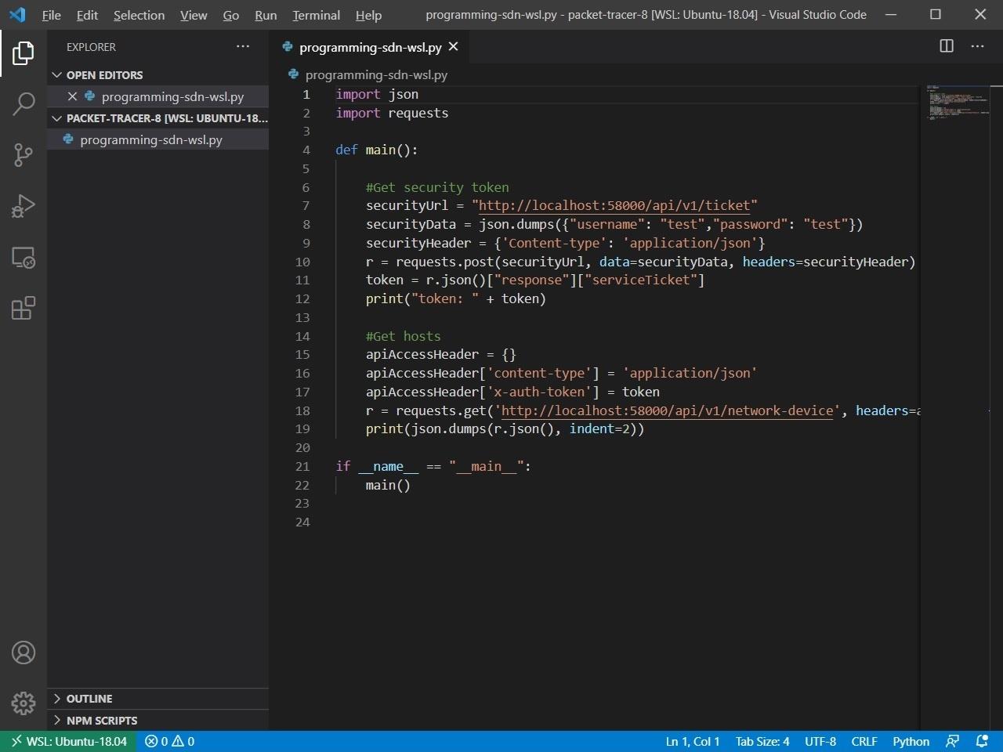Open the Accounts menu icon
The image size is (1003, 752).
(x=24, y=653)
